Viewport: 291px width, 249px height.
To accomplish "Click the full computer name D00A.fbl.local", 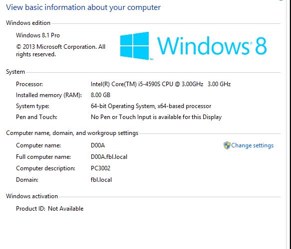I will pos(109,157).
